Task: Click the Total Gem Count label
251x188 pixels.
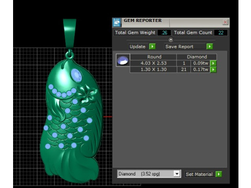Action: pos(193,32)
